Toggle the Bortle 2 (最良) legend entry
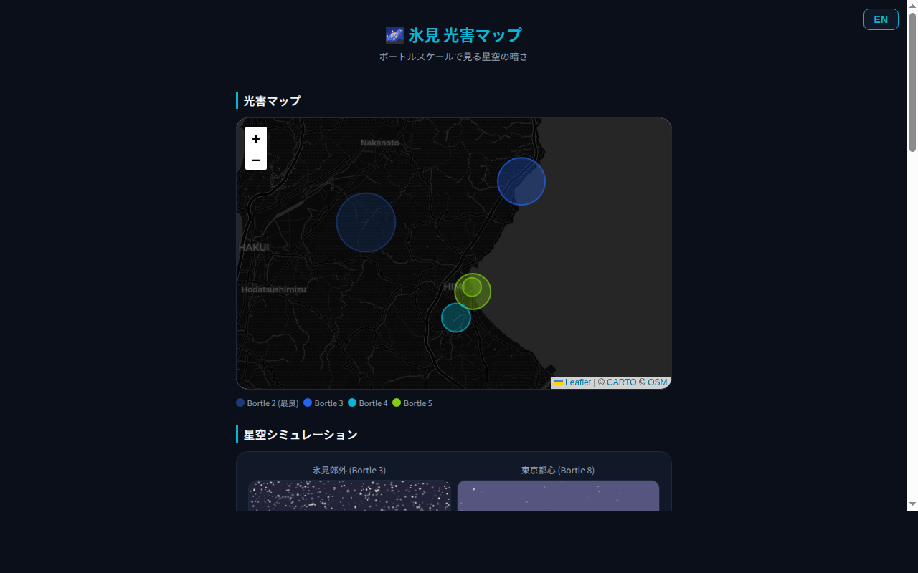Image resolution: width=918 pixels, height=573 pixels. 267,403
